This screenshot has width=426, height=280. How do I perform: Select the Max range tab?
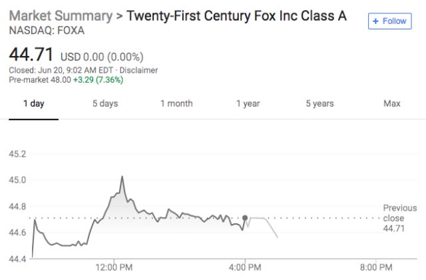(392, 103)
